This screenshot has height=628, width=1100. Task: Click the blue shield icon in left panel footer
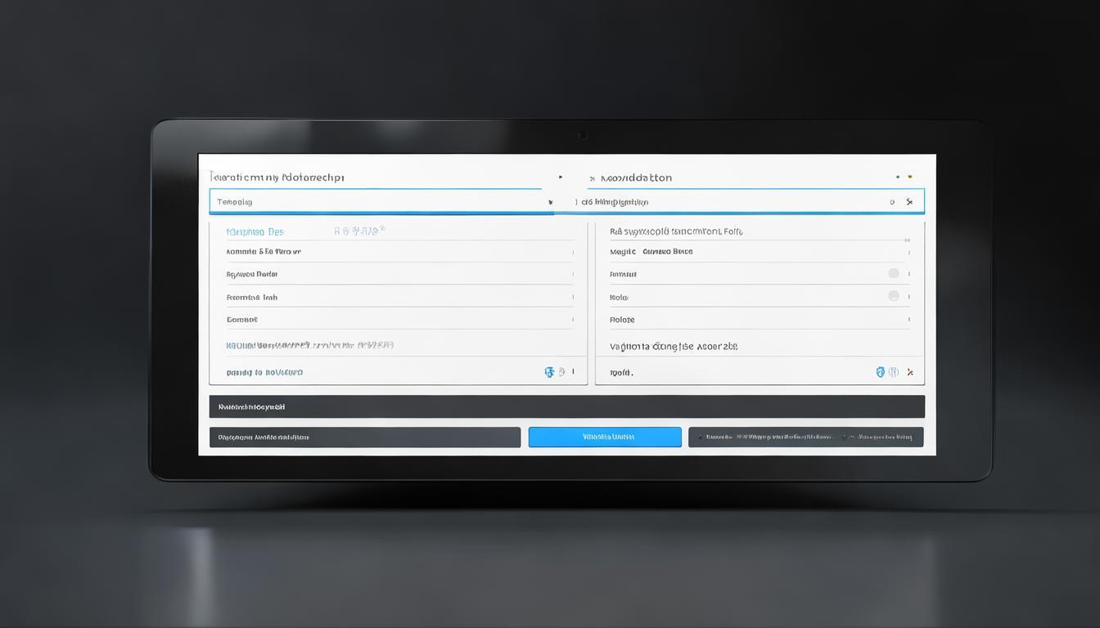pos(549,372)
